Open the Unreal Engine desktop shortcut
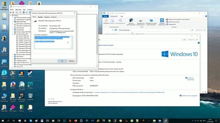220x123 pixels. [13, 74]
